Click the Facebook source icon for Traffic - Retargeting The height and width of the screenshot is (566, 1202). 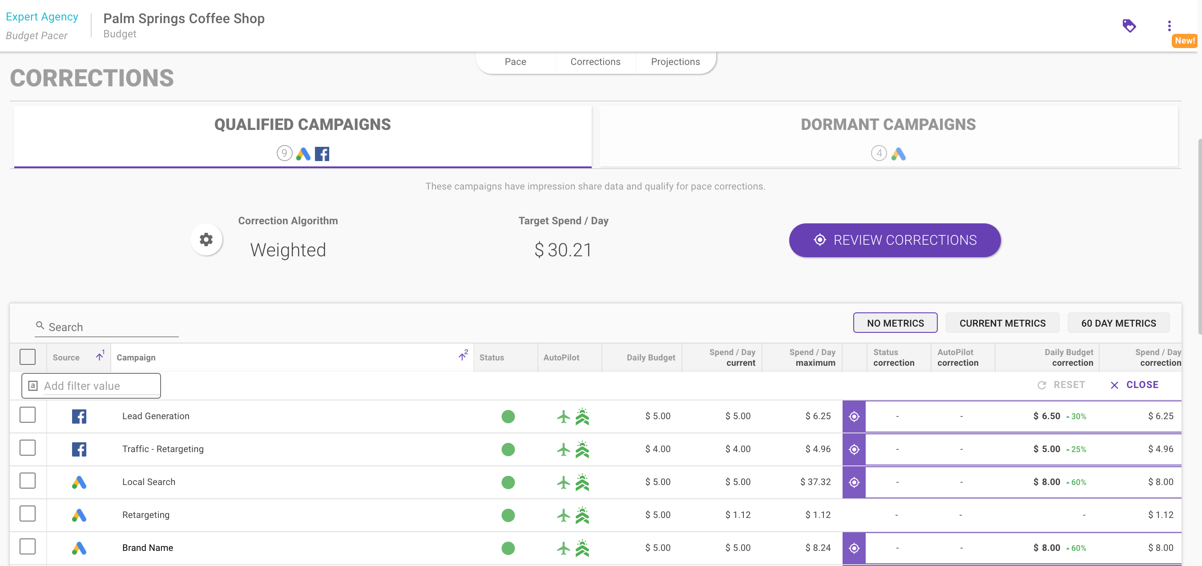tap(79, 449)
